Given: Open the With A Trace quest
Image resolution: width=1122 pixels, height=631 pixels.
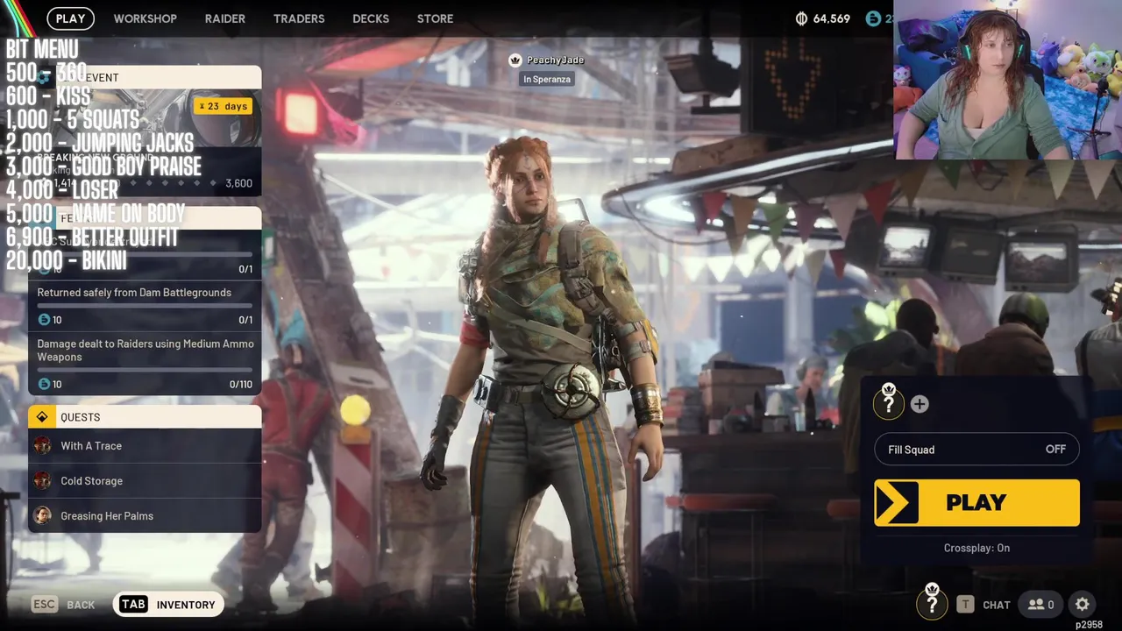Looking at the screenshot, I should tap(145, 446).
